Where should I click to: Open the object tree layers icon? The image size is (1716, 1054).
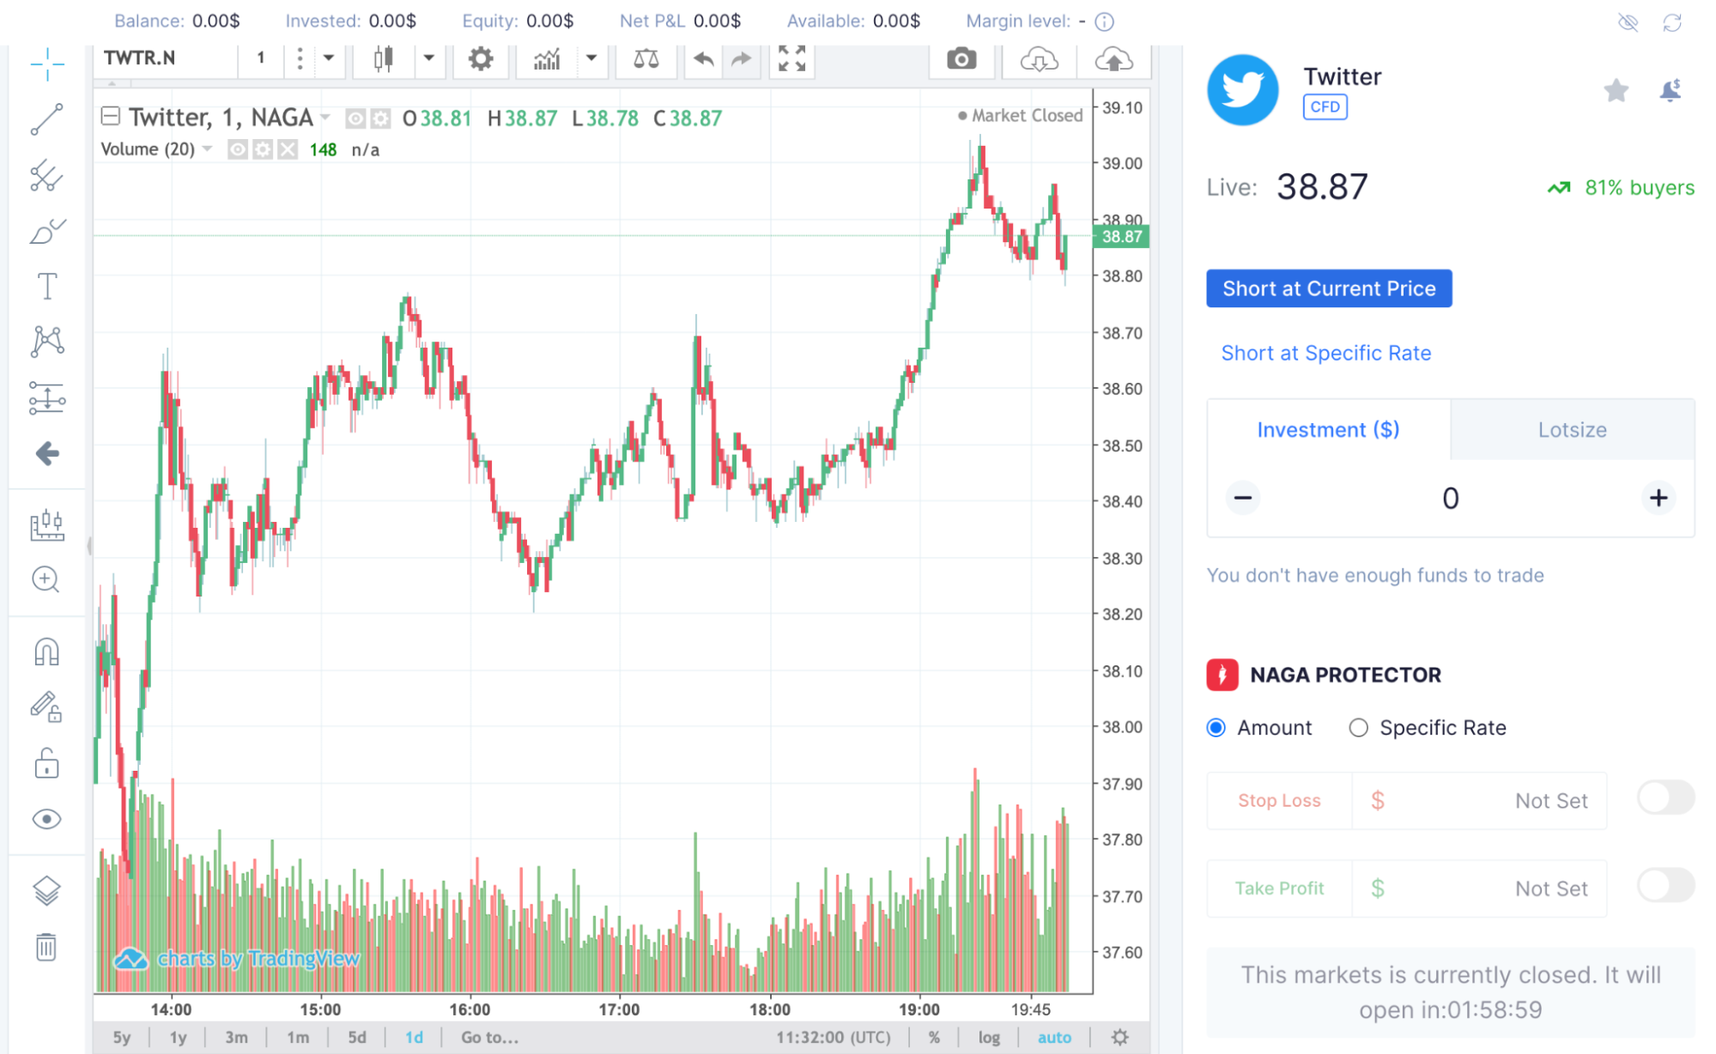pos(46,891)
